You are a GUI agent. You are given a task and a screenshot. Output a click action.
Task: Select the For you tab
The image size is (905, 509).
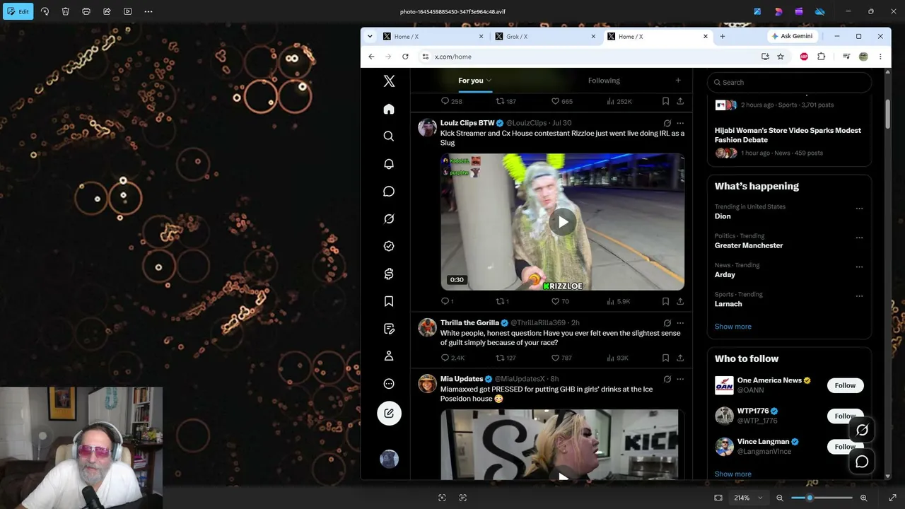coord(471,81)
